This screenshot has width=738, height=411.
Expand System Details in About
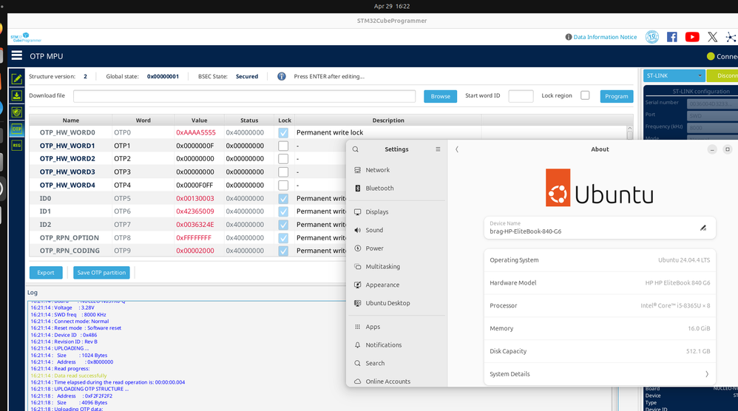tap(600, 374)
